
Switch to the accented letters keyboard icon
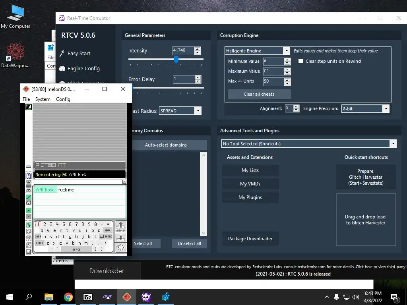tap(29, 232)
